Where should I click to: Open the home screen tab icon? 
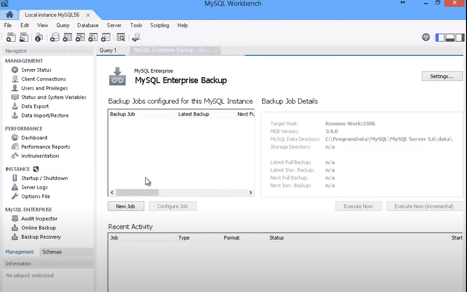(9, 15)
